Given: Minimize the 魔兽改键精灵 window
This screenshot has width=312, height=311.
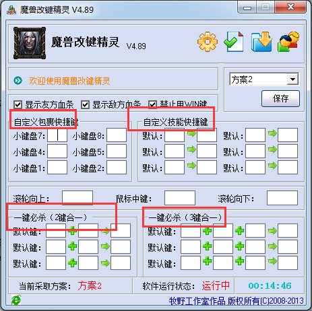Looking at the screenshot, I should tap(247, 8).
